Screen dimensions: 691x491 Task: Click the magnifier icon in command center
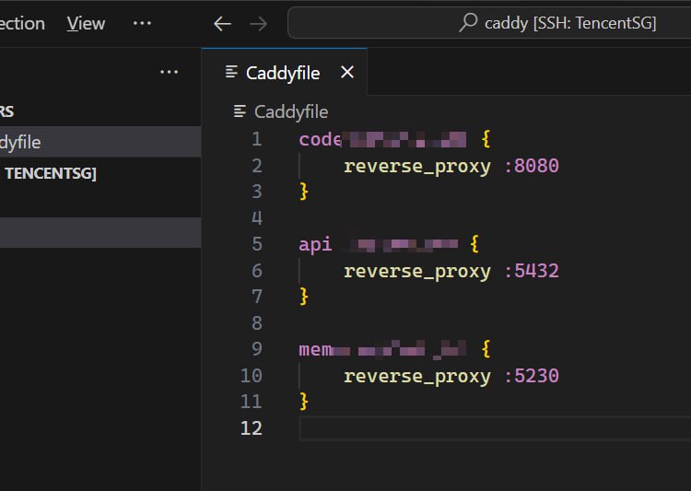point(468,23)
